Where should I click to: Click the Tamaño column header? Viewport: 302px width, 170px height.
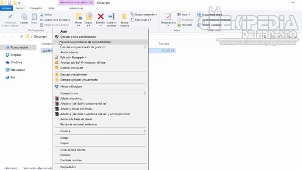(x=164, y=44)
